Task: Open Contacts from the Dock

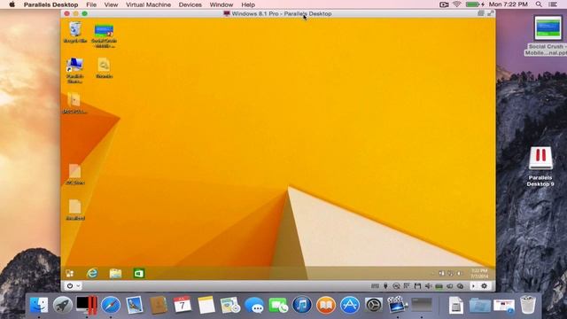Action: tap(159, 305)
